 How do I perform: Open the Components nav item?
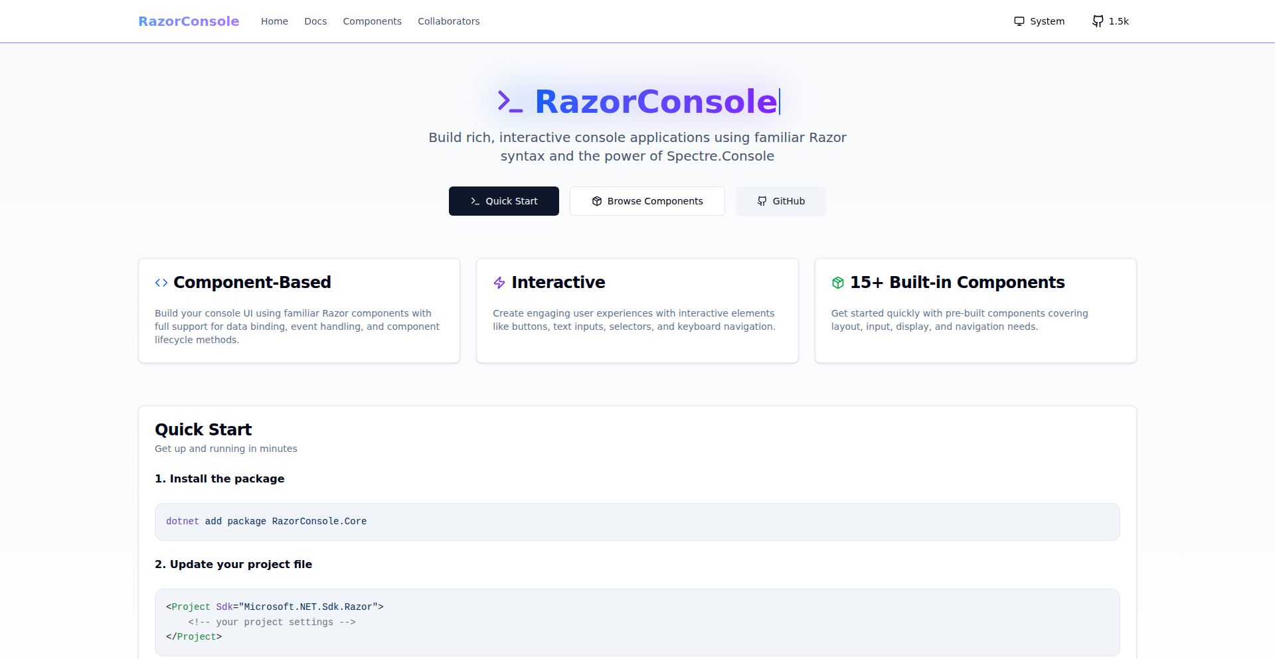(x=372, y=21)
